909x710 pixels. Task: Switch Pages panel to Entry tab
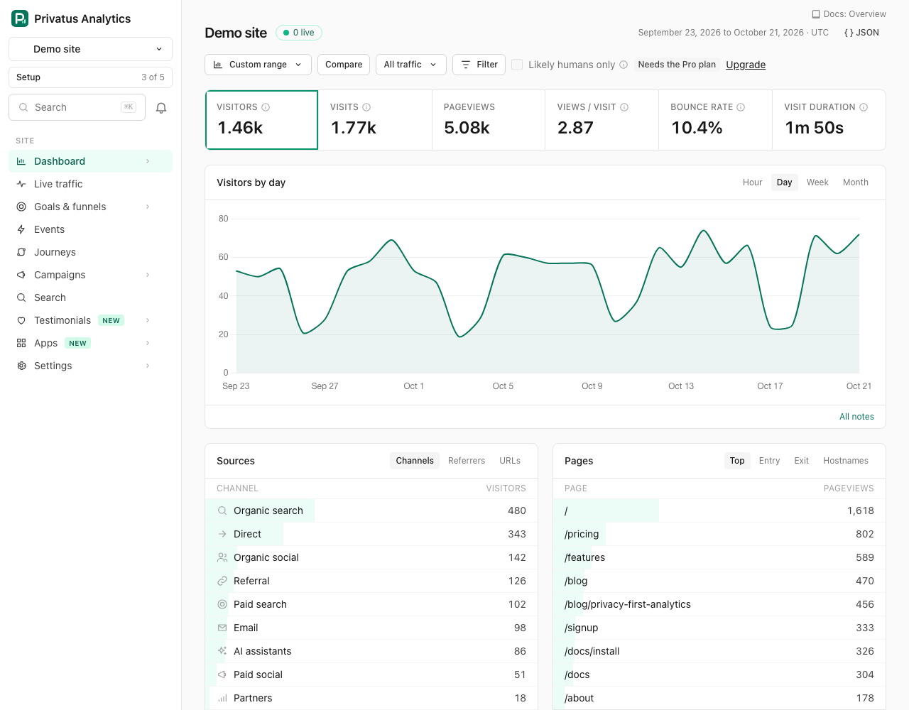769,461
